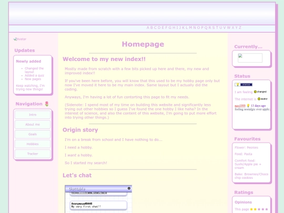This screenshot has height=213, width=284.
Task: Open the About me page
Action: click(33, 125)
